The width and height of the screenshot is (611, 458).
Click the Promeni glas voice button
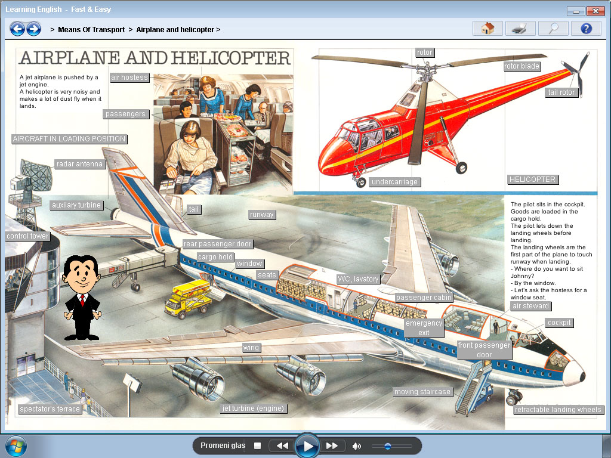(x=223, y=446)
